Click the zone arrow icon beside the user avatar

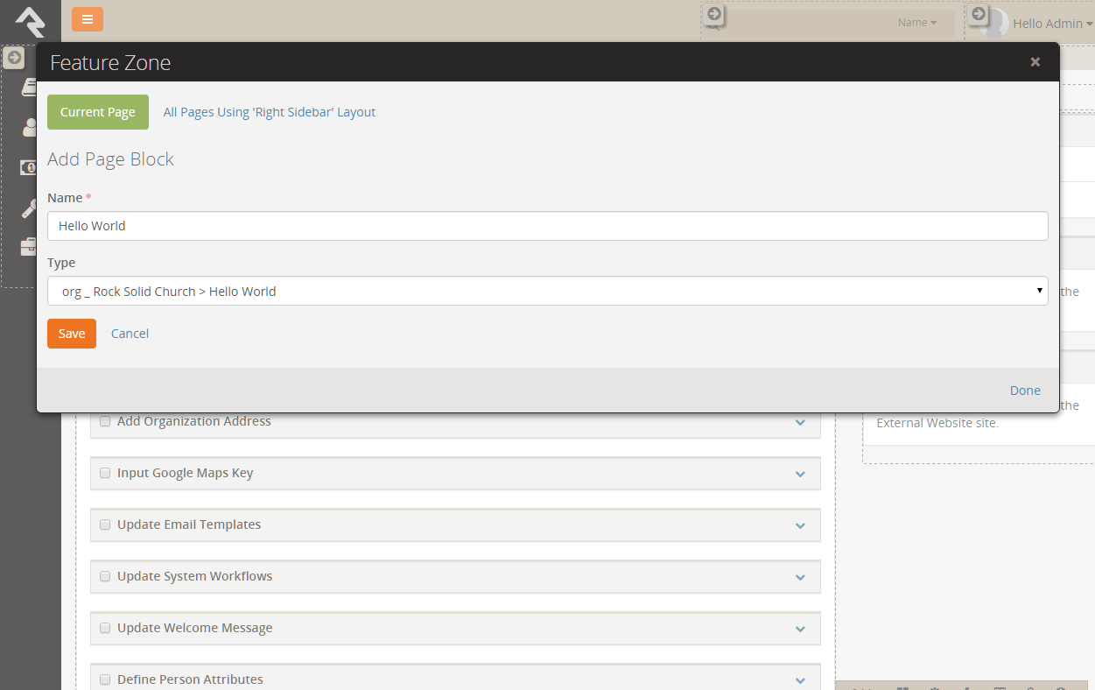coord(979,14)
